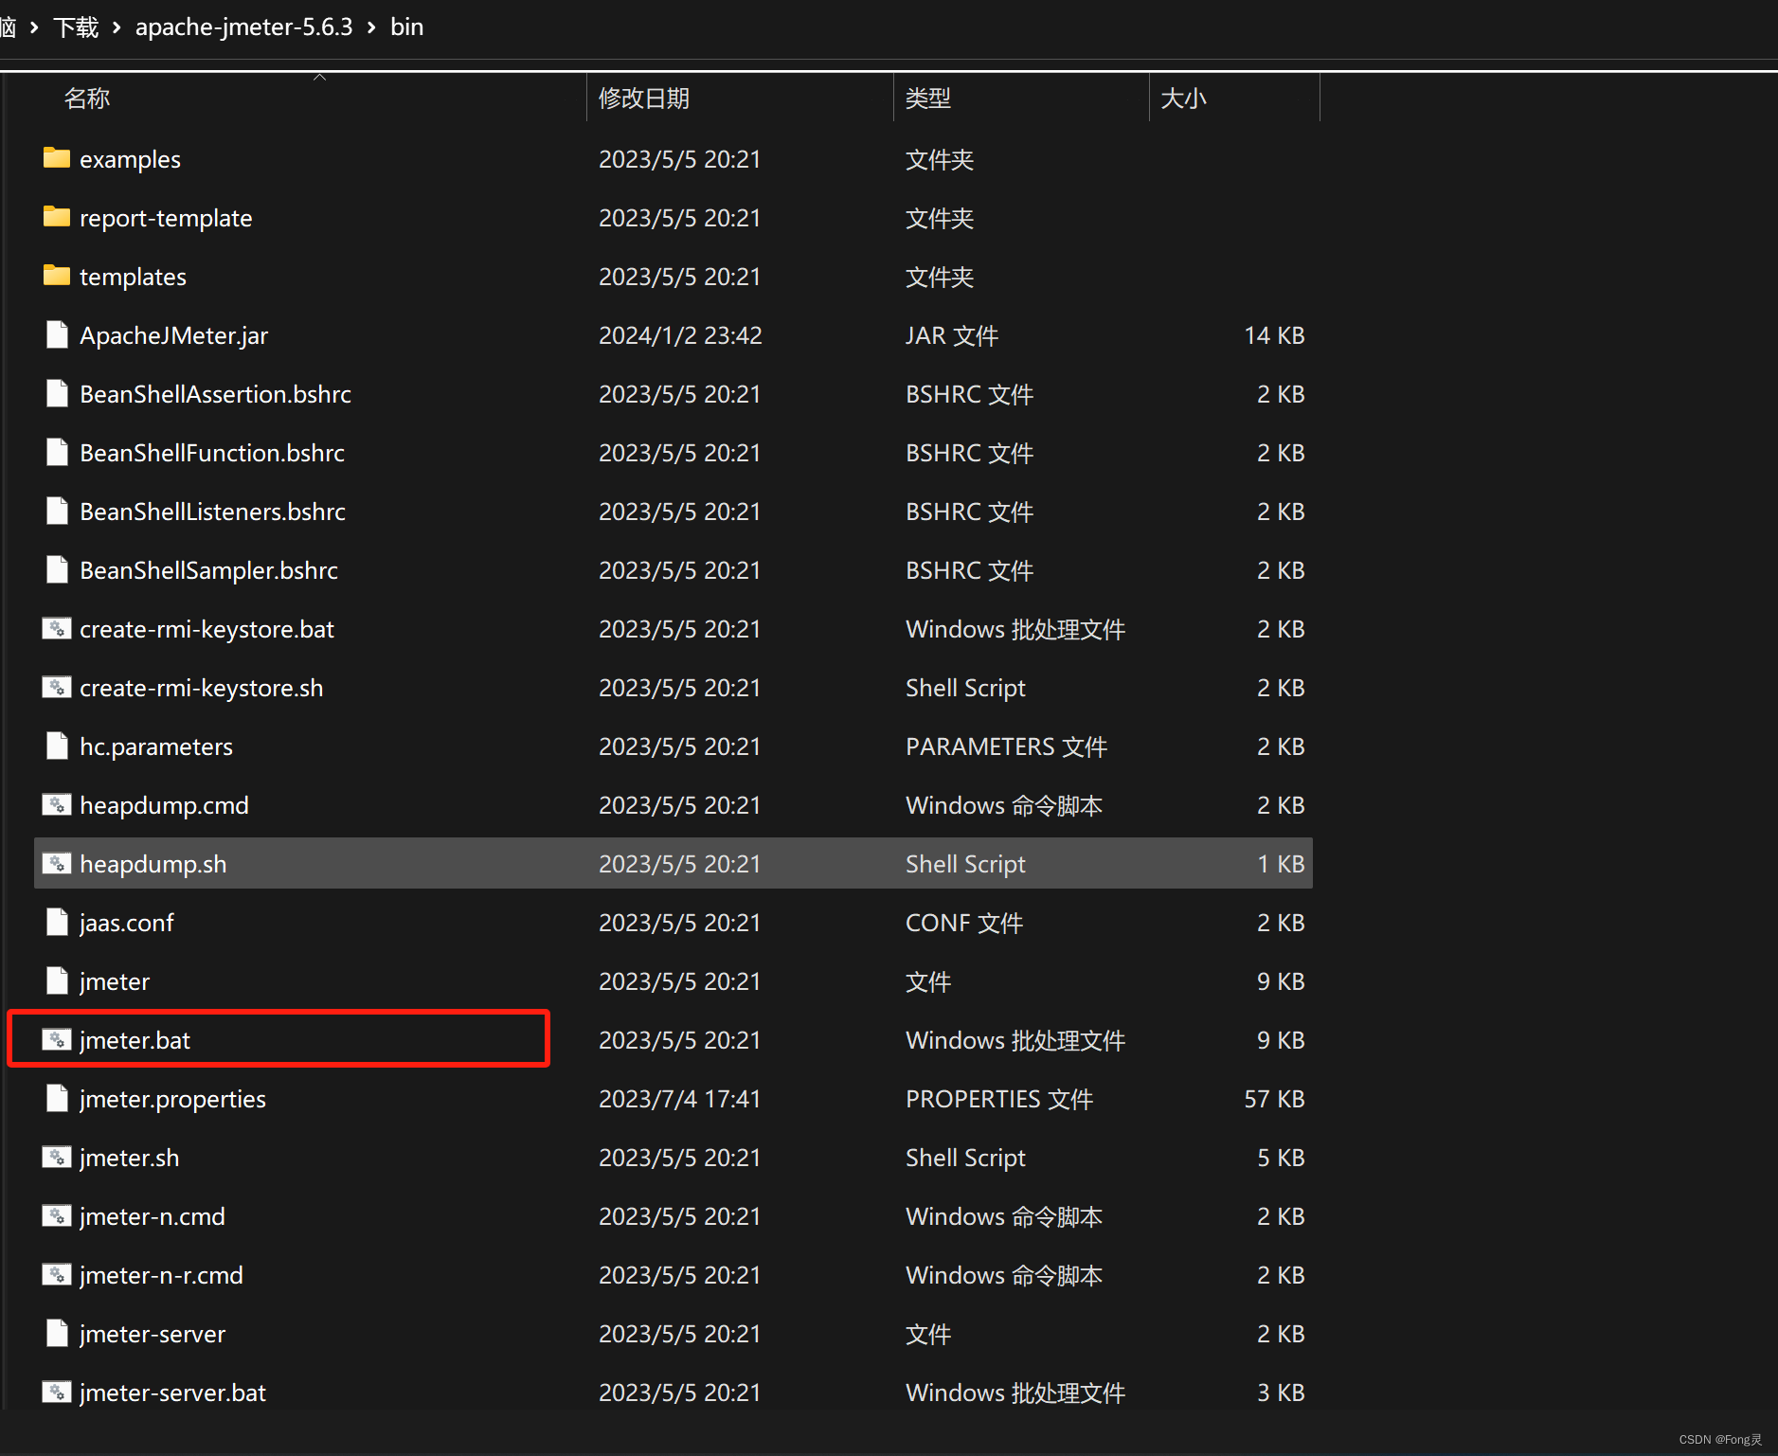This screenshot has height=1456, width=1778.
Task: Select the BeanShellListeners.bshrc file icon
Action: coord(57,511)
